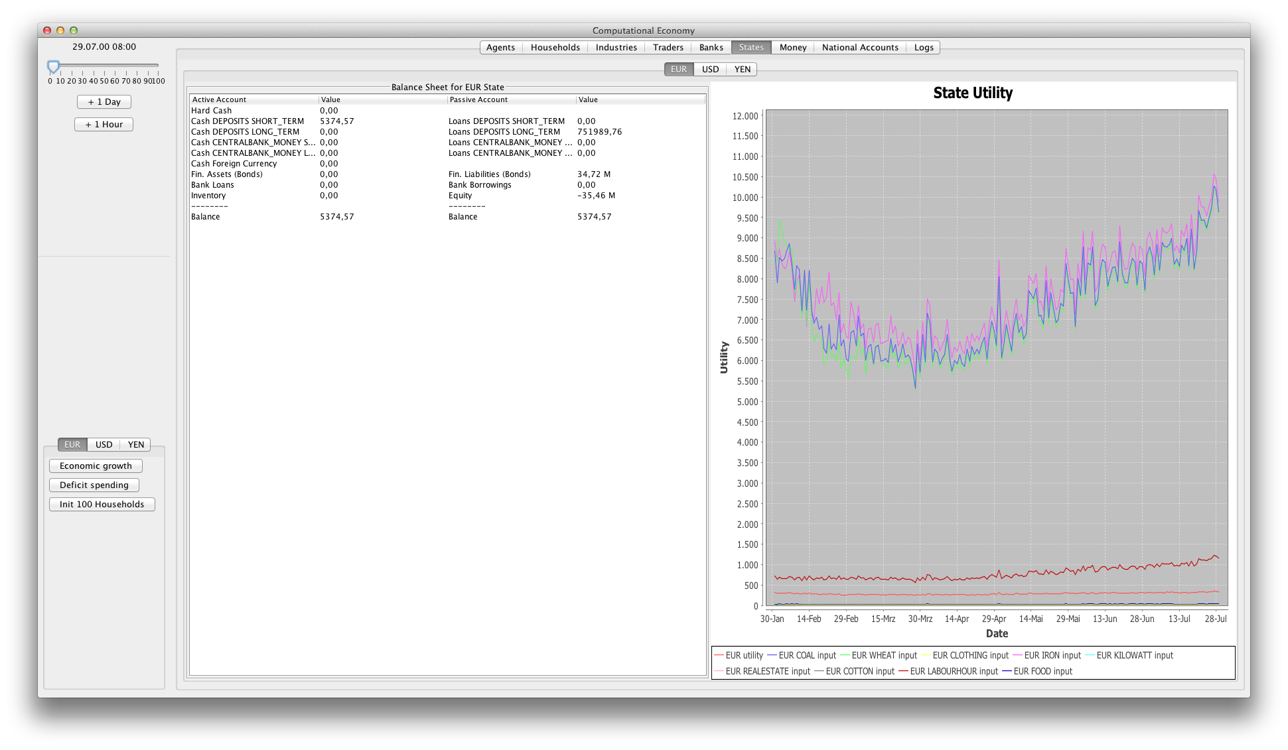The height and width of the screenshot is (750, 1288).
Task: Select the Banks tab
Action: tap(711, 47)
